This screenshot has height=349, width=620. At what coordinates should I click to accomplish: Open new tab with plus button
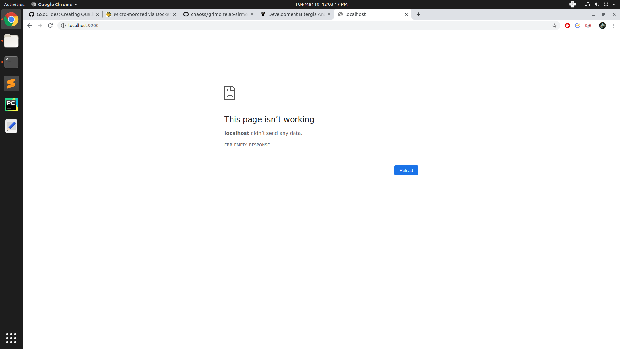tap(418, 14)
